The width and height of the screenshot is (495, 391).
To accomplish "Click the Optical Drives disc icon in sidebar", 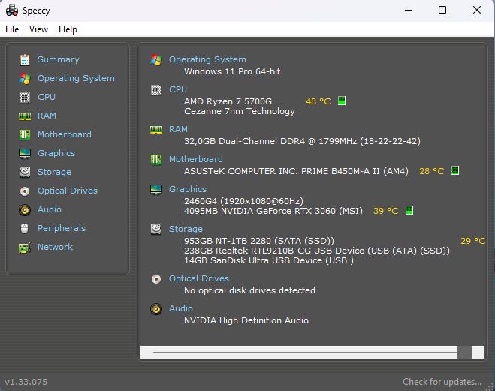I will [x=25, y=191].
